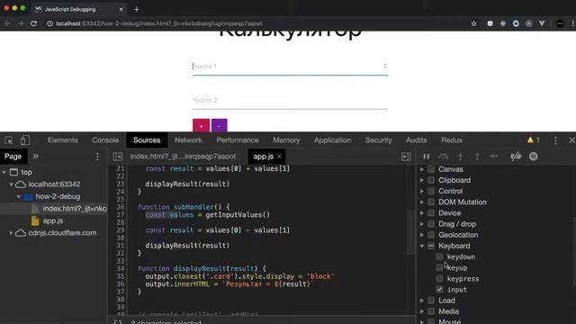The image size is (576, 324).
Task: Go back in browser history
Action: [x=8, y=23]
